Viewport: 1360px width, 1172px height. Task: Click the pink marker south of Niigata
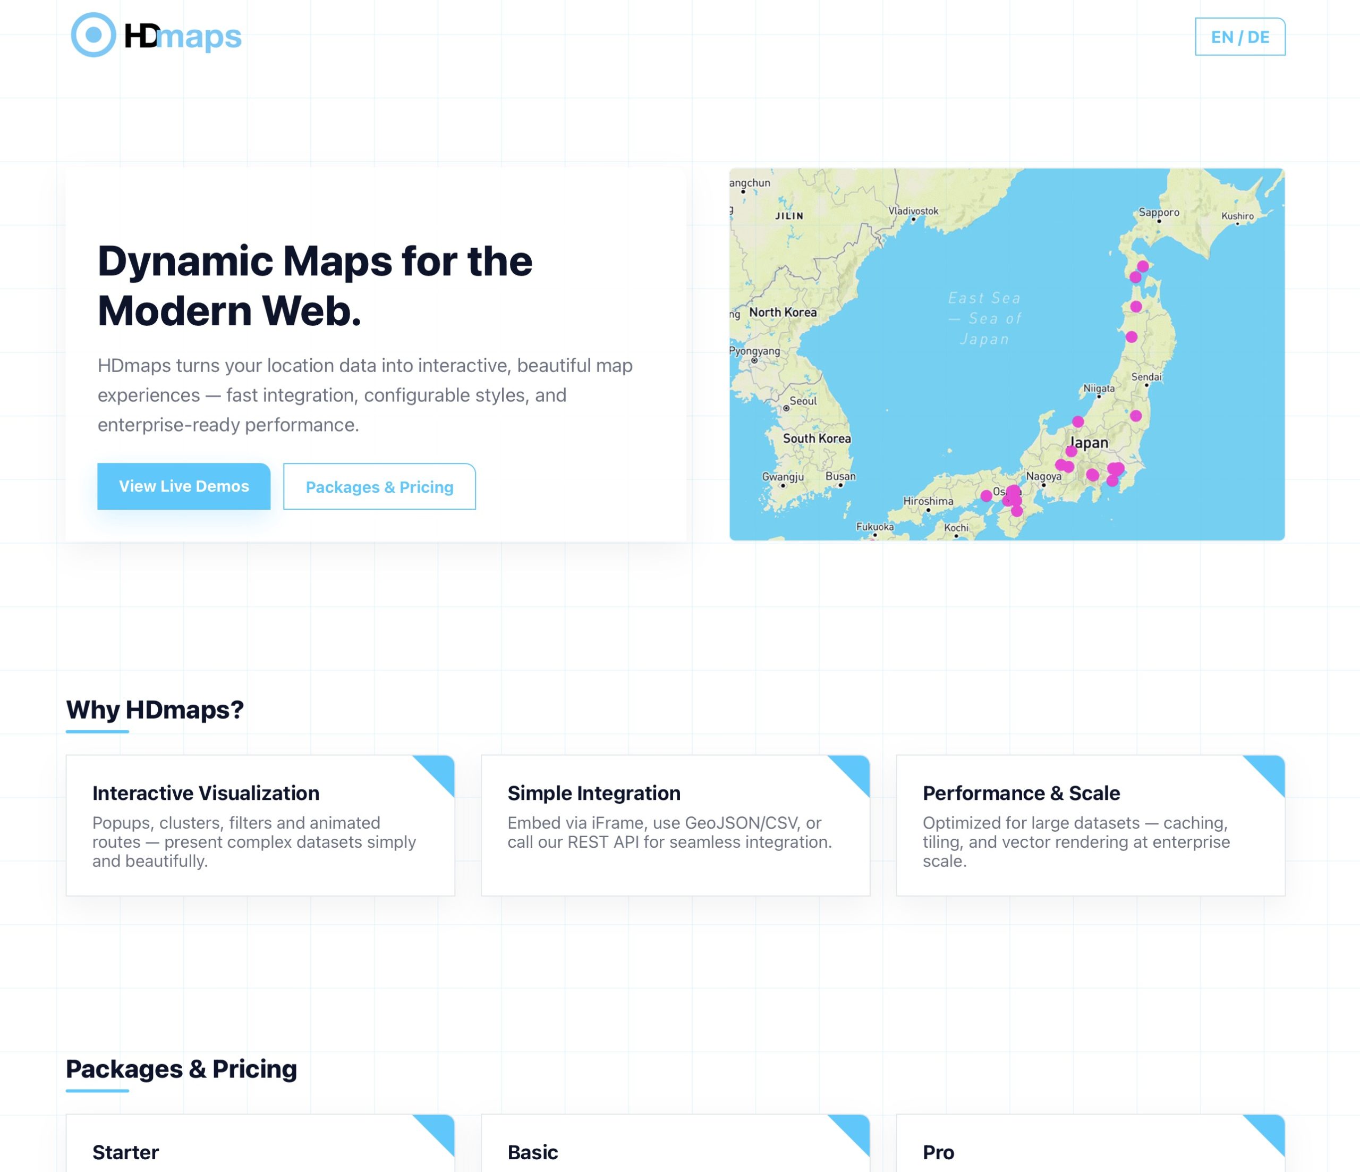(x=1078, y=421)
